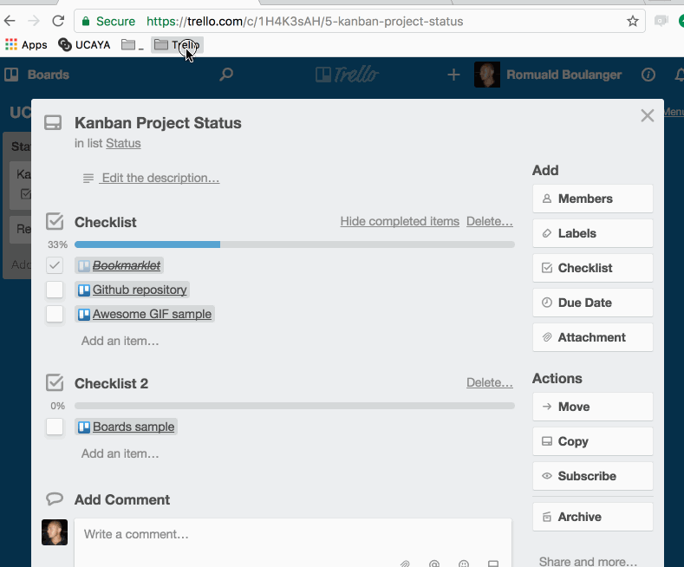This screenshot has width=684, height=567.
Task: Uncheck the Bookmarklet checklist item
Action: tap(55, 265)
